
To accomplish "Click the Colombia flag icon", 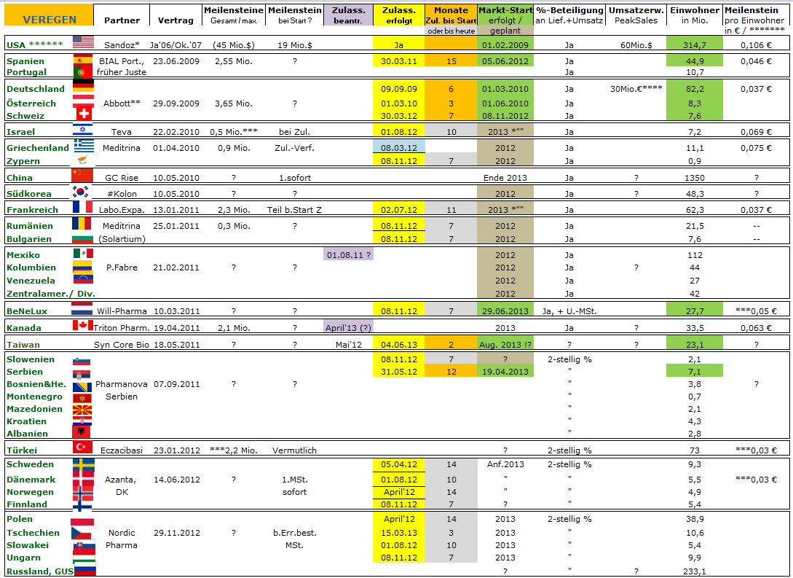I will [x=84, y=266].
